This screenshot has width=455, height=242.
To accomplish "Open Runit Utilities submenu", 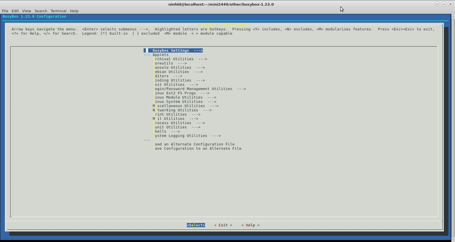I will pos(177,127).
